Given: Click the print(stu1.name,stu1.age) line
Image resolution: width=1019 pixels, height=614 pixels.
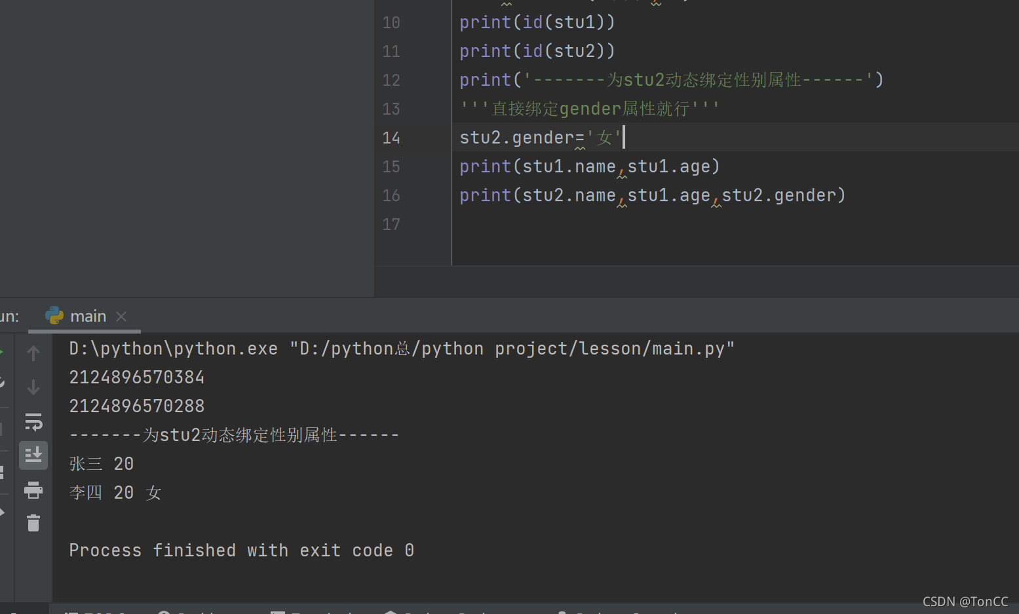Looking at the screenshot, I should 590,166.
